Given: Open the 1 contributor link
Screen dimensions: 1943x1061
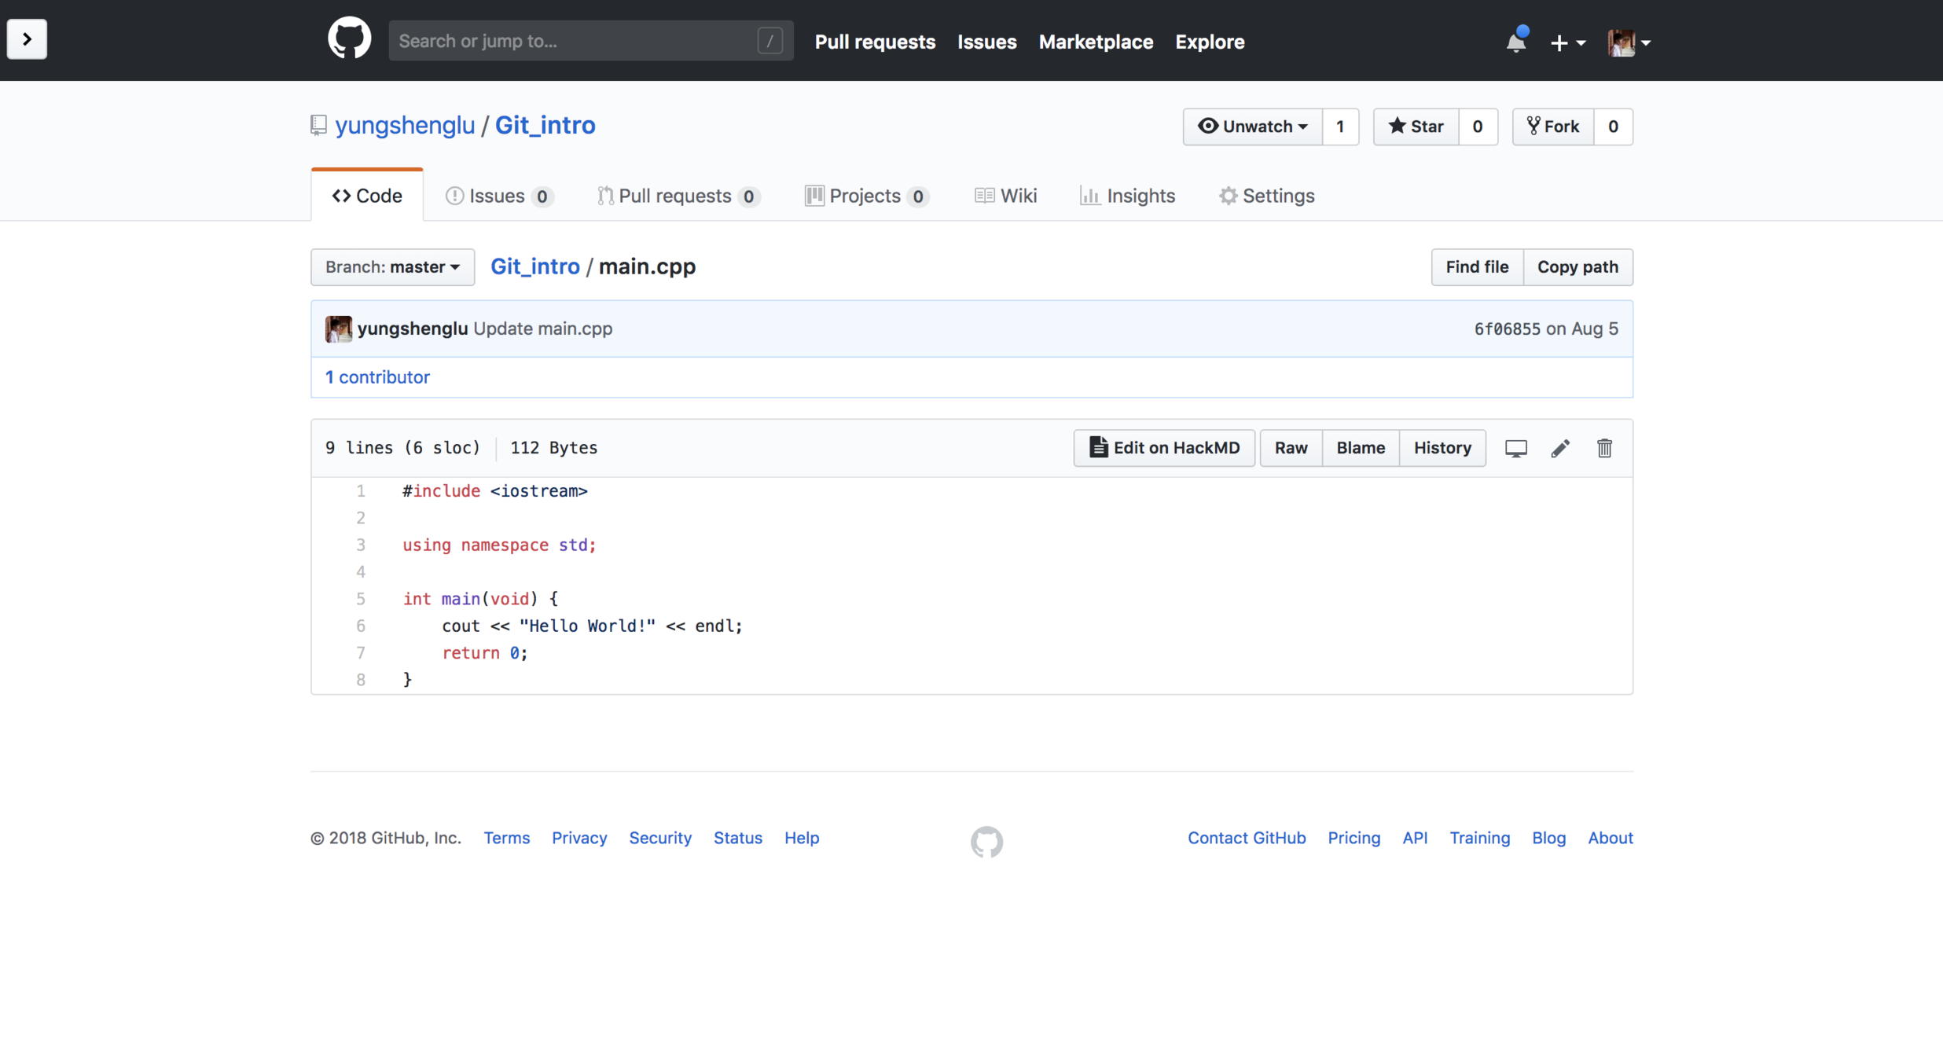Looking at the screenshot, I should click(x=377, y=377).
